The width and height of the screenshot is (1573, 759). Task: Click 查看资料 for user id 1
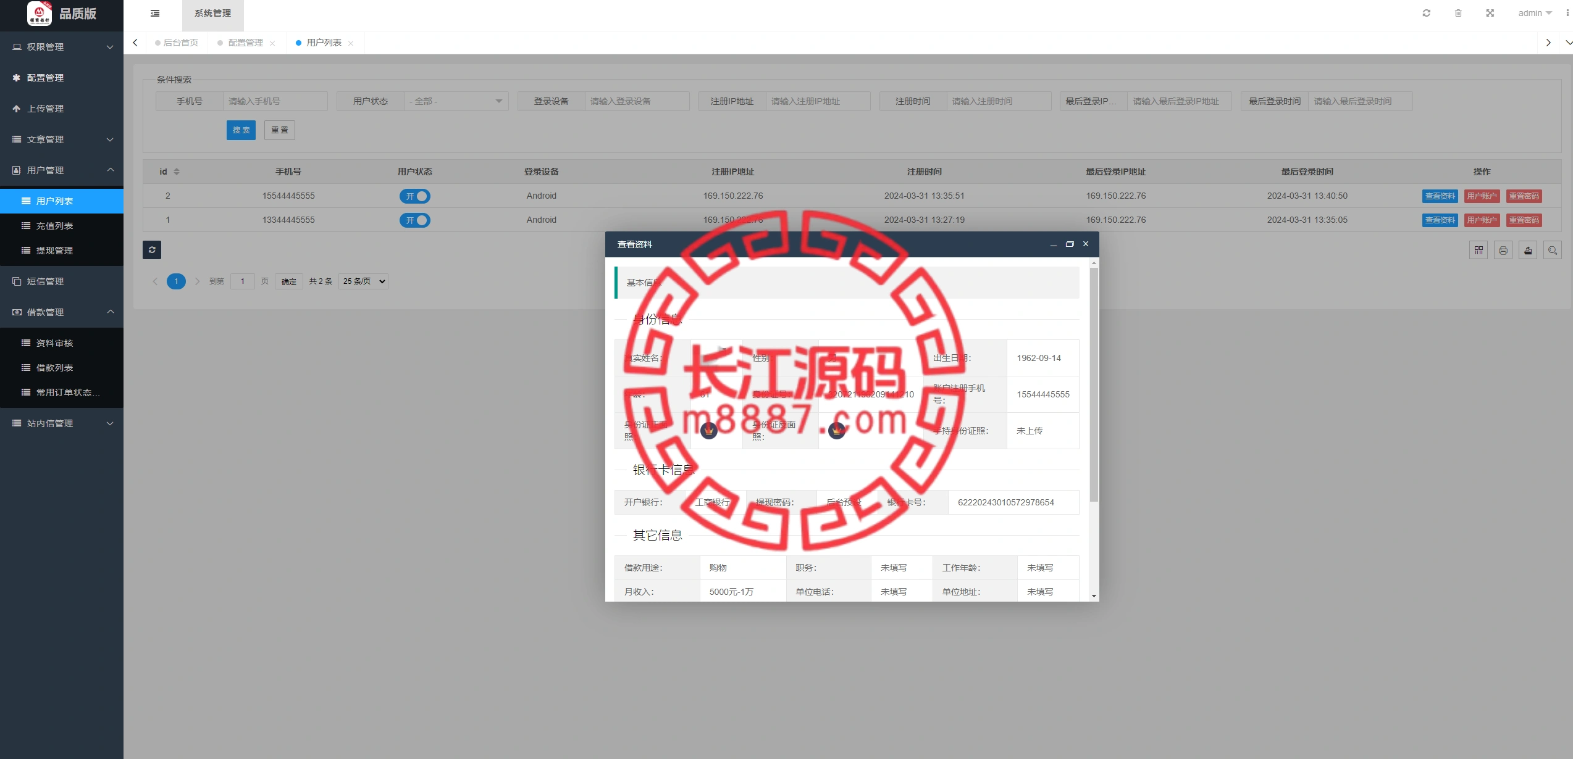[1440, 220]
